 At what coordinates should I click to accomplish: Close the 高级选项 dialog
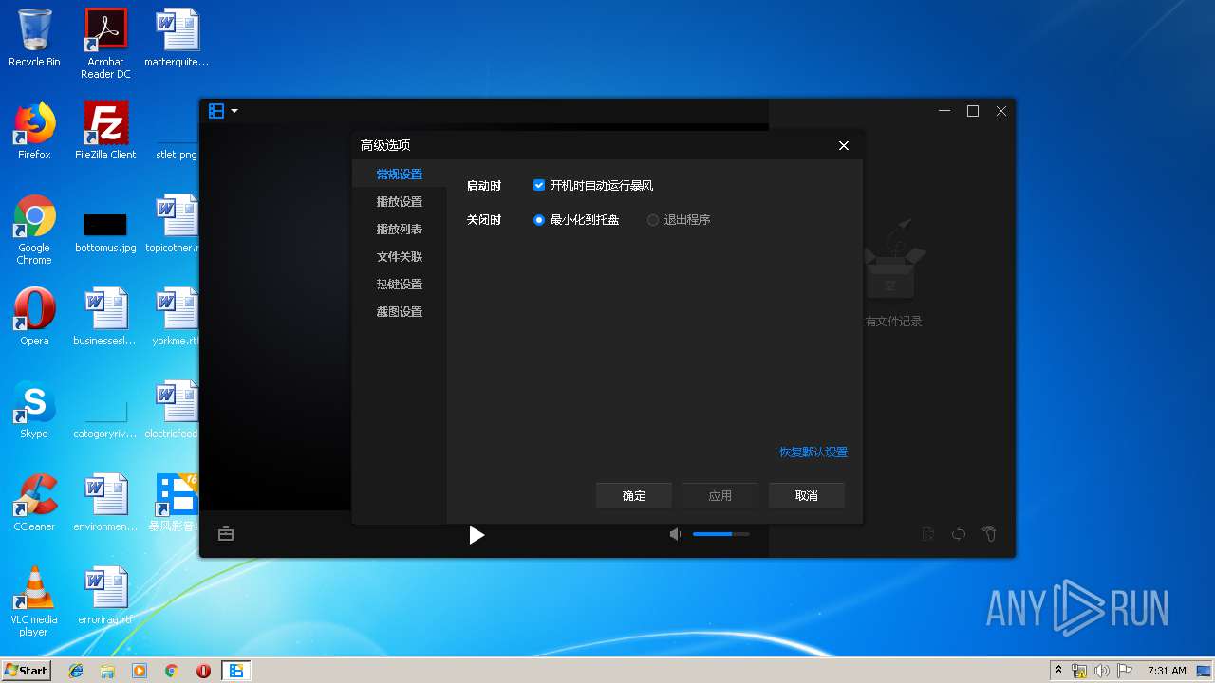pyautogui.click(x=844, y=145)
